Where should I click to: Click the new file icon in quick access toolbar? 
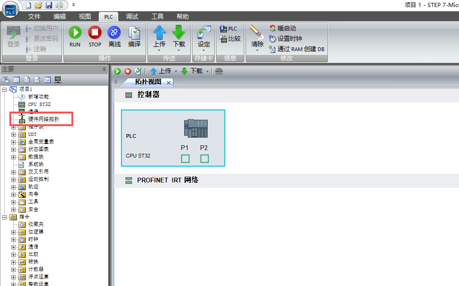click(x=28, y=5)
